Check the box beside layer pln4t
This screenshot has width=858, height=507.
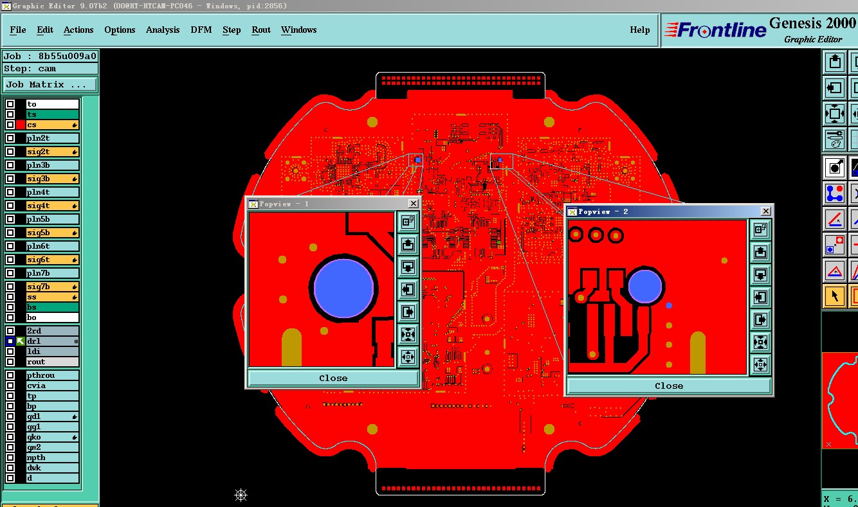click(10, 192)
